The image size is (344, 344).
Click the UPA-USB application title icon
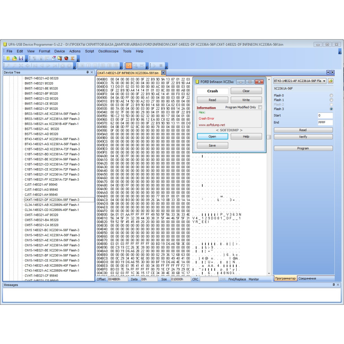[5, 44]
